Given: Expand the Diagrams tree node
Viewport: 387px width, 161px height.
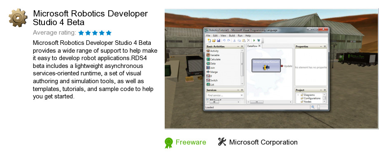Looking at the screenshot, I should pyautogui.click(x=298, y=95).
